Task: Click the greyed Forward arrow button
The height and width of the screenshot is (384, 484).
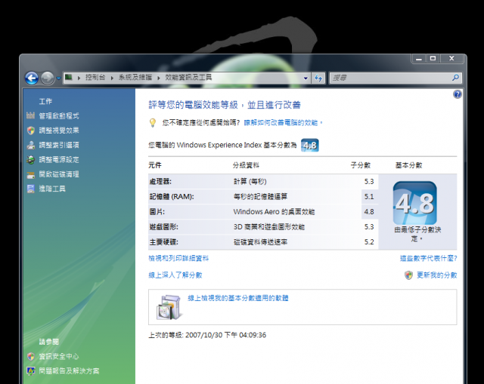Action: [x=47, y=78]
